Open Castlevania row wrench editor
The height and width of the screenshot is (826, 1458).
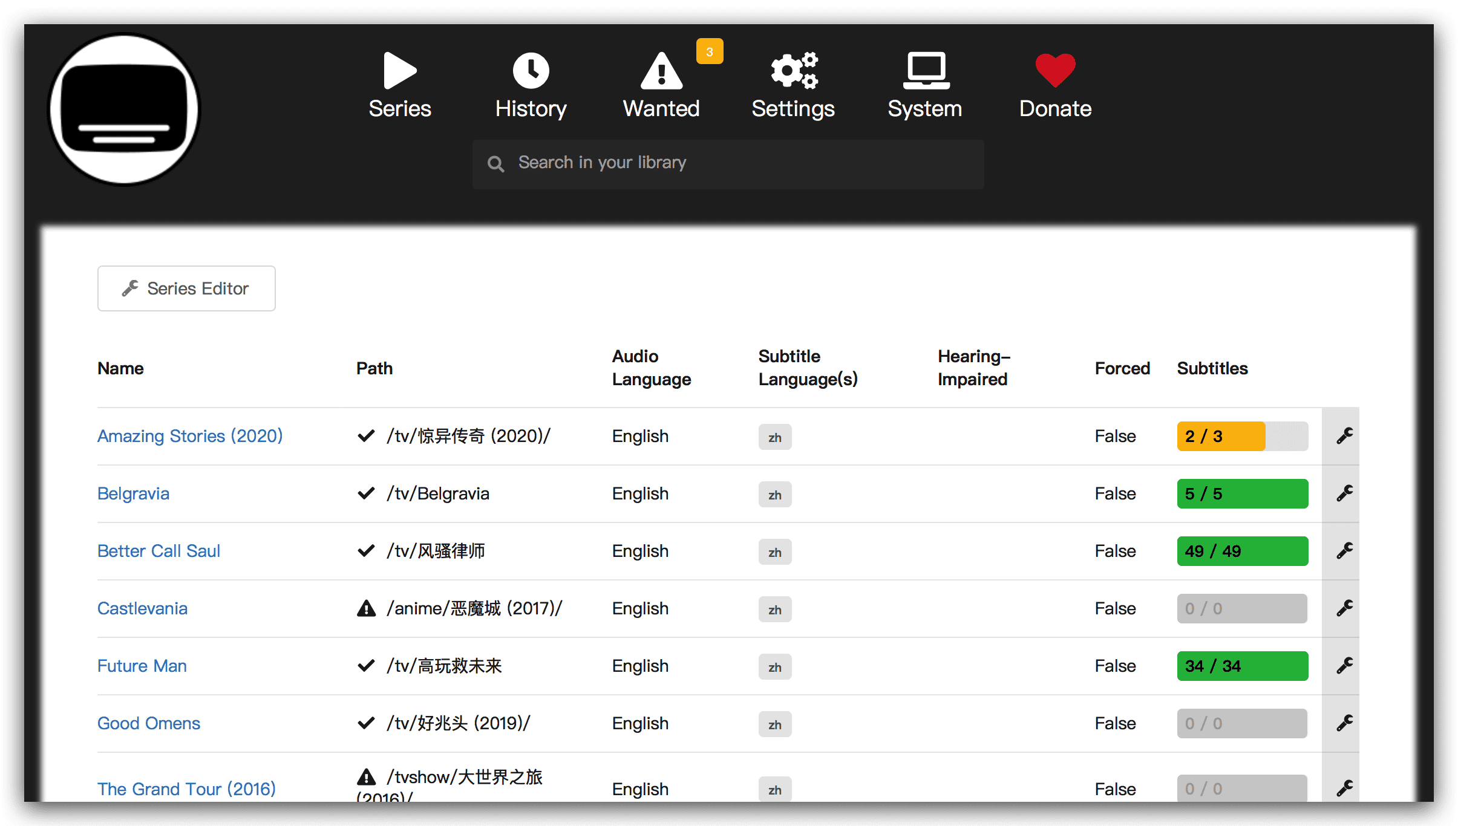coord(1344,608)
